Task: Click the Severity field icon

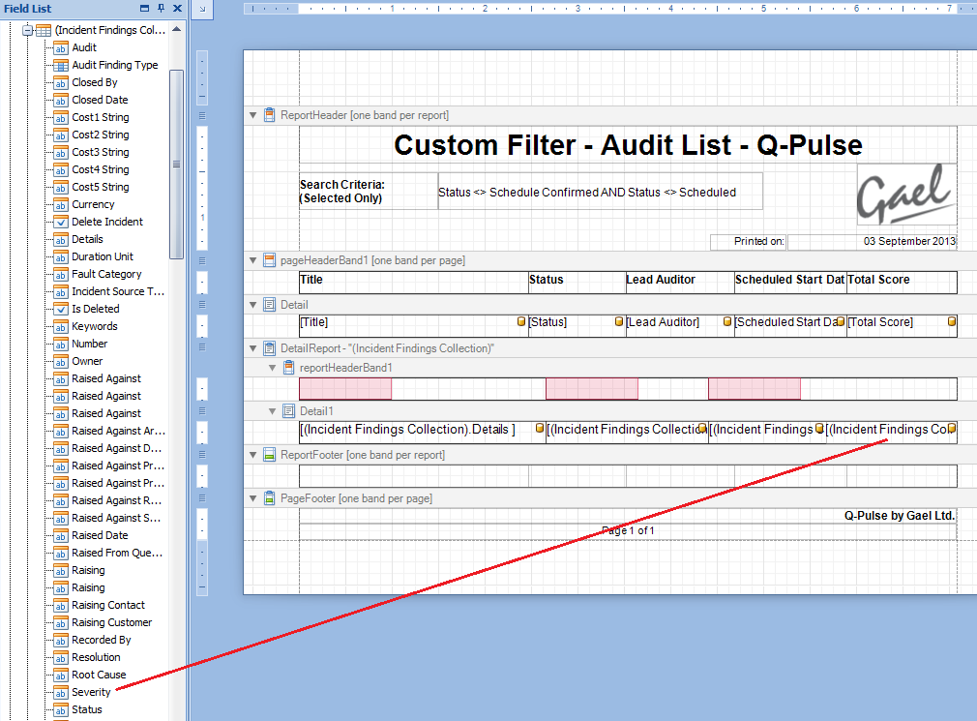Action: point(60,693)
